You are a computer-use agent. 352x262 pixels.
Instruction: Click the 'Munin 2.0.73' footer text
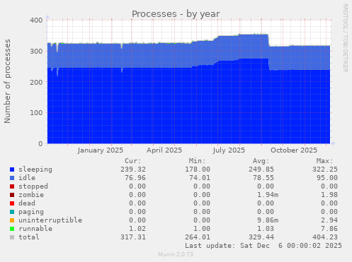(x=176, y=254)
